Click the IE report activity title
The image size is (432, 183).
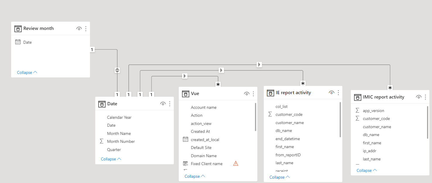[293, 93]
